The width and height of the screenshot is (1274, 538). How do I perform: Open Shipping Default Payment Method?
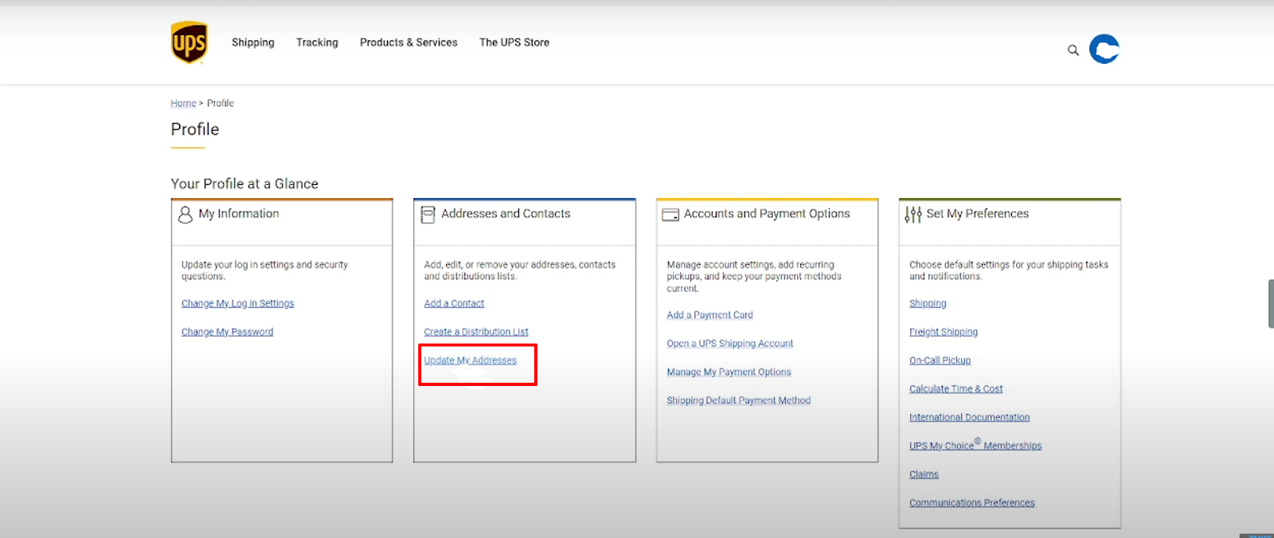[x=738, y=400]
